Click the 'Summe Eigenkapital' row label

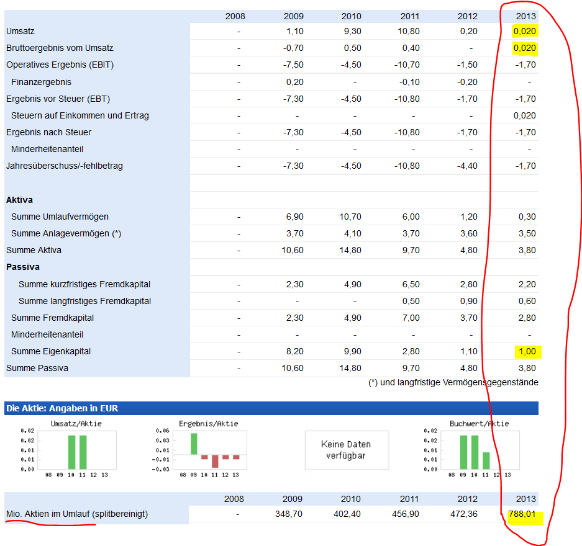point(51,351)
